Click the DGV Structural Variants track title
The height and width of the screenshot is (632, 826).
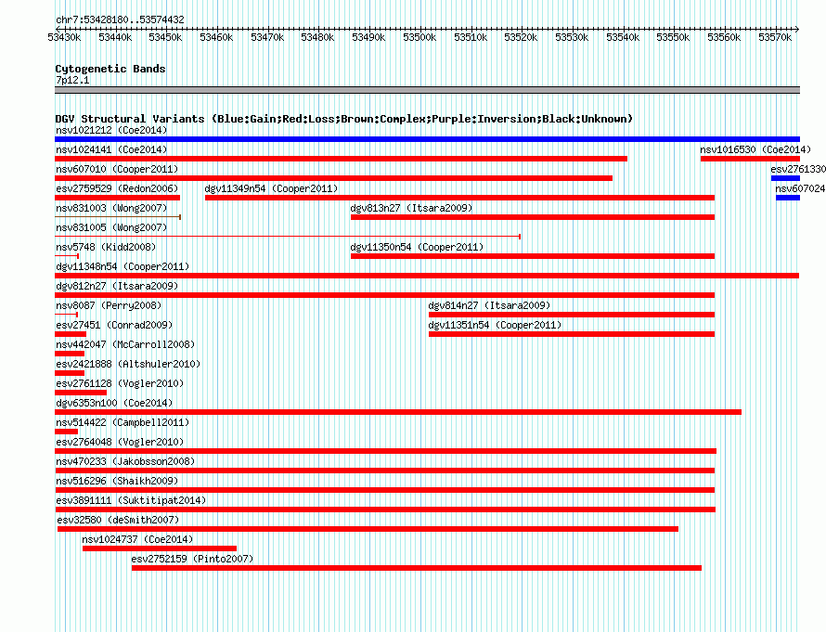point(344,119)
